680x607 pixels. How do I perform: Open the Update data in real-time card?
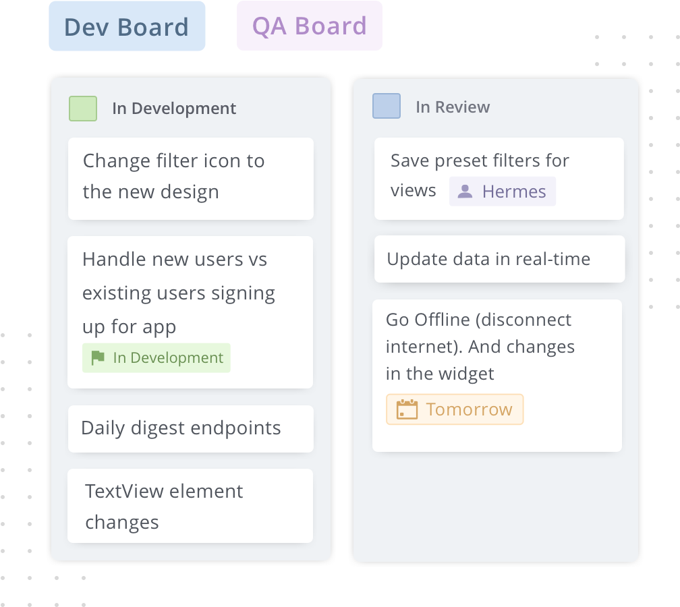point(500,259)
